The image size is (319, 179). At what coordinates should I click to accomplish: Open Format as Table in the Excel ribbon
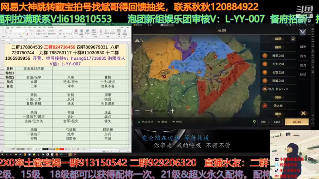[82, 33]
